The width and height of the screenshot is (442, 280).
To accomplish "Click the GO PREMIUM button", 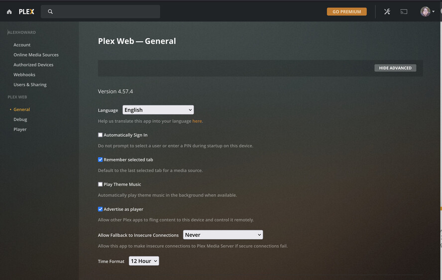I will (347, 11).
